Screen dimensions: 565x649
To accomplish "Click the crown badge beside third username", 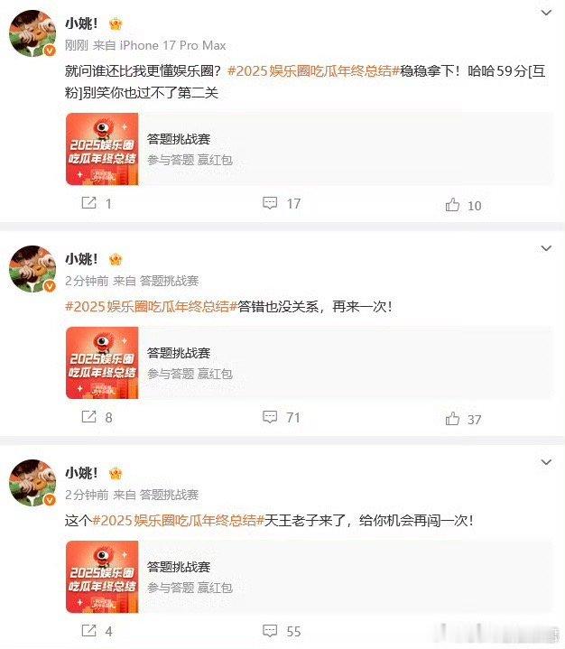I will tap(116, 473).
